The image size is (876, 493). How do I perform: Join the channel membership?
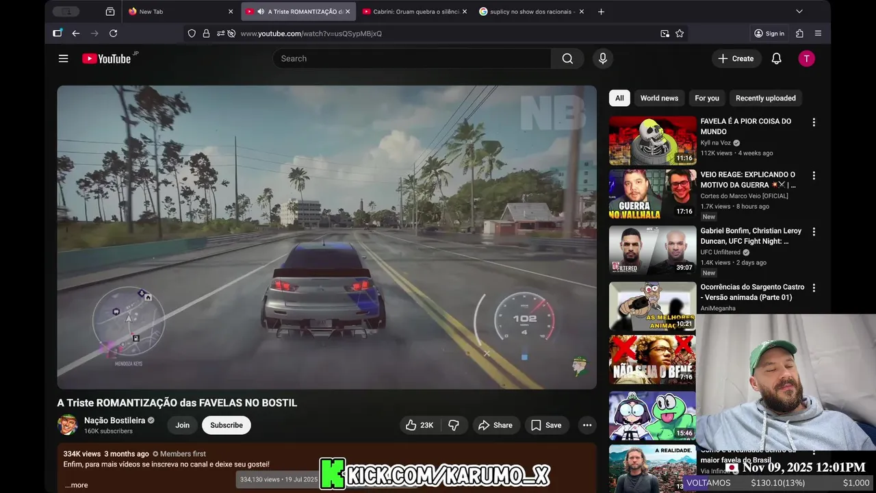[x=182, y=425]
